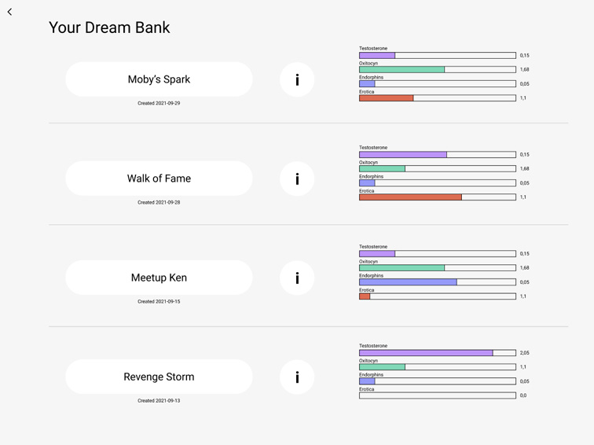Viewport: 594px width, 445px height.
Task: Click the Your Dream Bank heading
Action: pos(109,28)
